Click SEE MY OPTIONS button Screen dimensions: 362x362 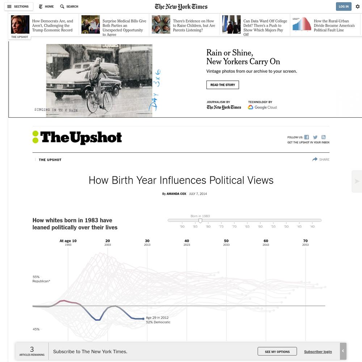click(x=277, y=352)
